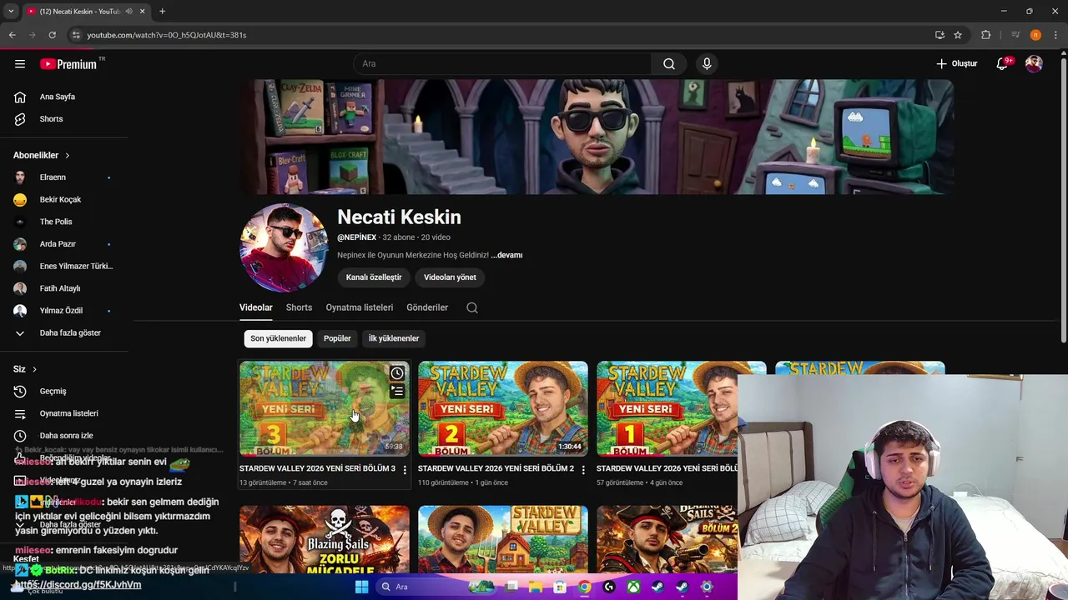This screenshot has height=600, width=1068.
Task: Go back in browser history
Action: [x=12, y=35]
